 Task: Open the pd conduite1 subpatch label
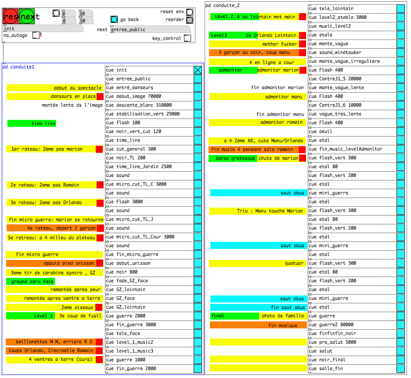tap(18, 67)
